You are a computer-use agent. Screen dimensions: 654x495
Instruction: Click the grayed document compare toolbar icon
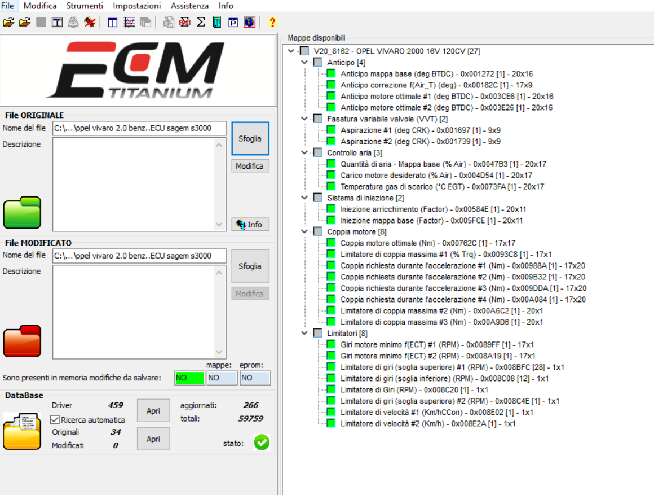[x=169, y=22]
